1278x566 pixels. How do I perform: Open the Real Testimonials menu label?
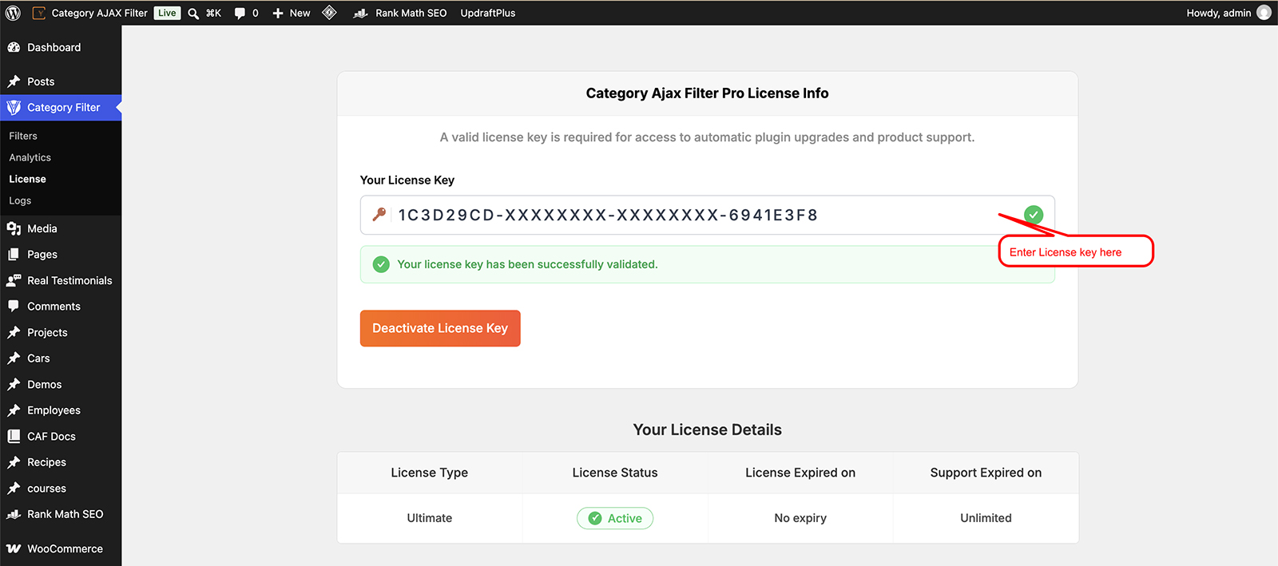69,280
